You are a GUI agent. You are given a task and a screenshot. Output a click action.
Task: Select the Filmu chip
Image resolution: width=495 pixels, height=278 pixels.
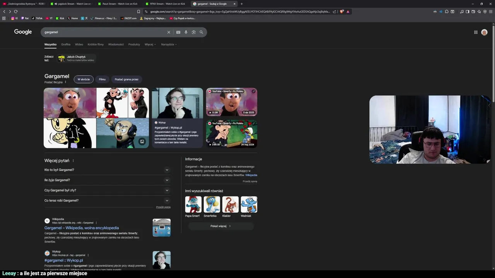[102, 79]
